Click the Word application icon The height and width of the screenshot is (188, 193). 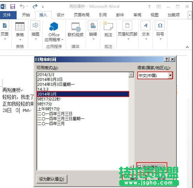pyautogui.click(x=3, y=7)
